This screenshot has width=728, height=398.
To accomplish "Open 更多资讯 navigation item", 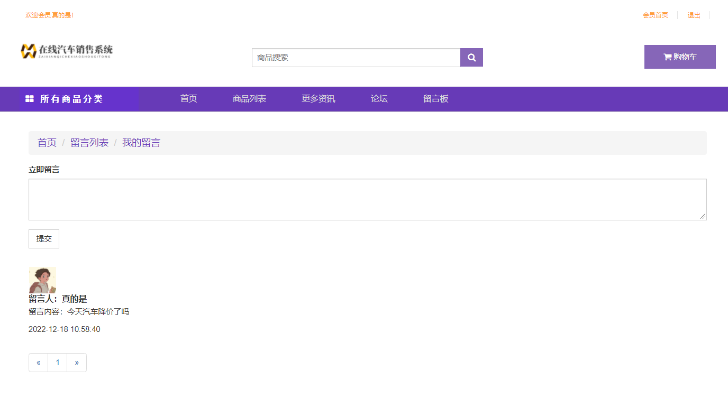I will (x=319, y=99).
